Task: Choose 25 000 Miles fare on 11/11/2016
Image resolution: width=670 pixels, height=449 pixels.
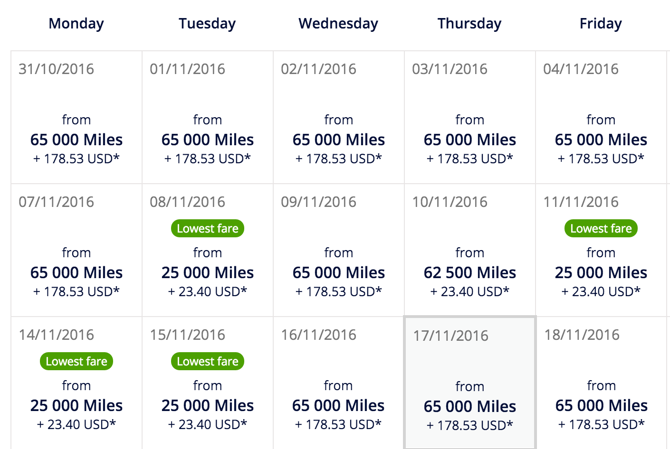Action: tap(601, 272)
